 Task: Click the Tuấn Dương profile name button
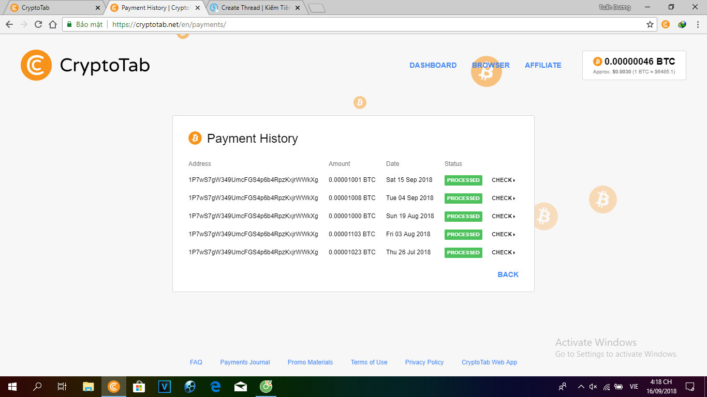click(x=614, y=8)
